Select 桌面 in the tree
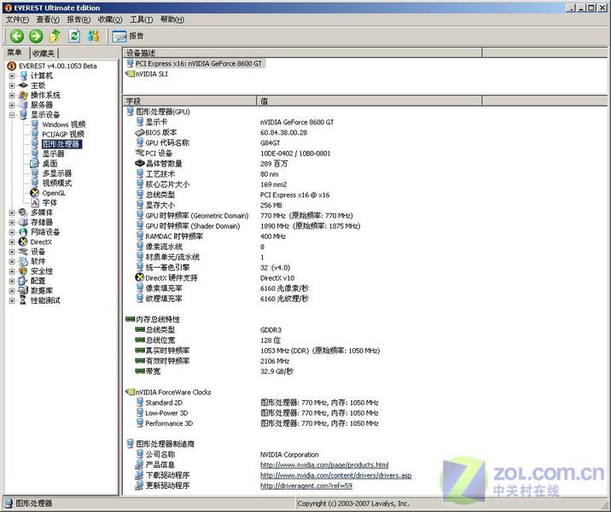The height and width of the screenshot is (512, 611). click(49, 163)
